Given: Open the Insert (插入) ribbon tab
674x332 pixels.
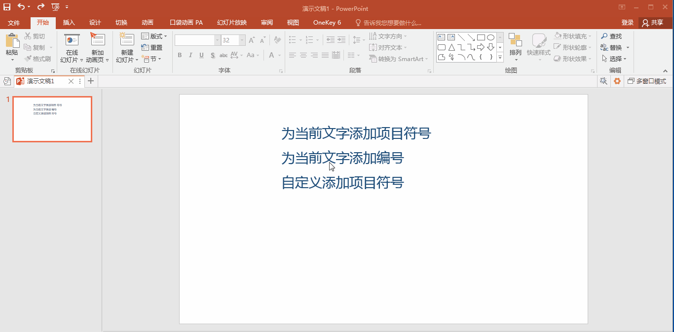Looking at the screenshot, I should pos(69,23).
